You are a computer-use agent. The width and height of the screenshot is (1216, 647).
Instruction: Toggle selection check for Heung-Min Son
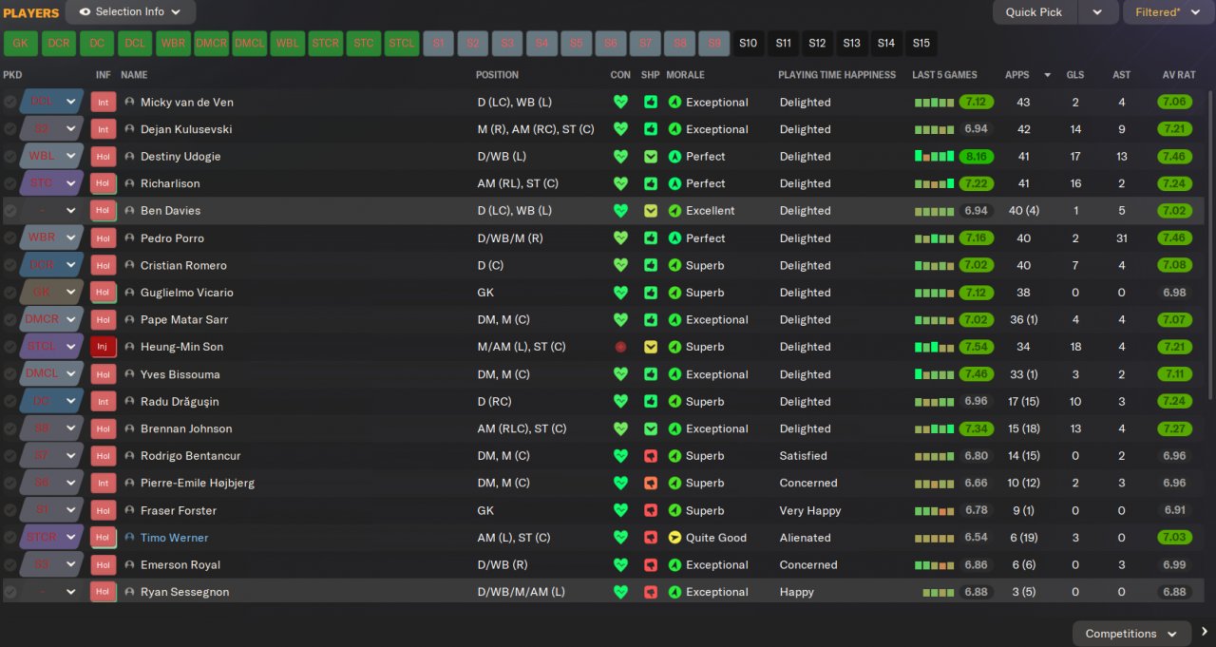(x=9, y=347)
